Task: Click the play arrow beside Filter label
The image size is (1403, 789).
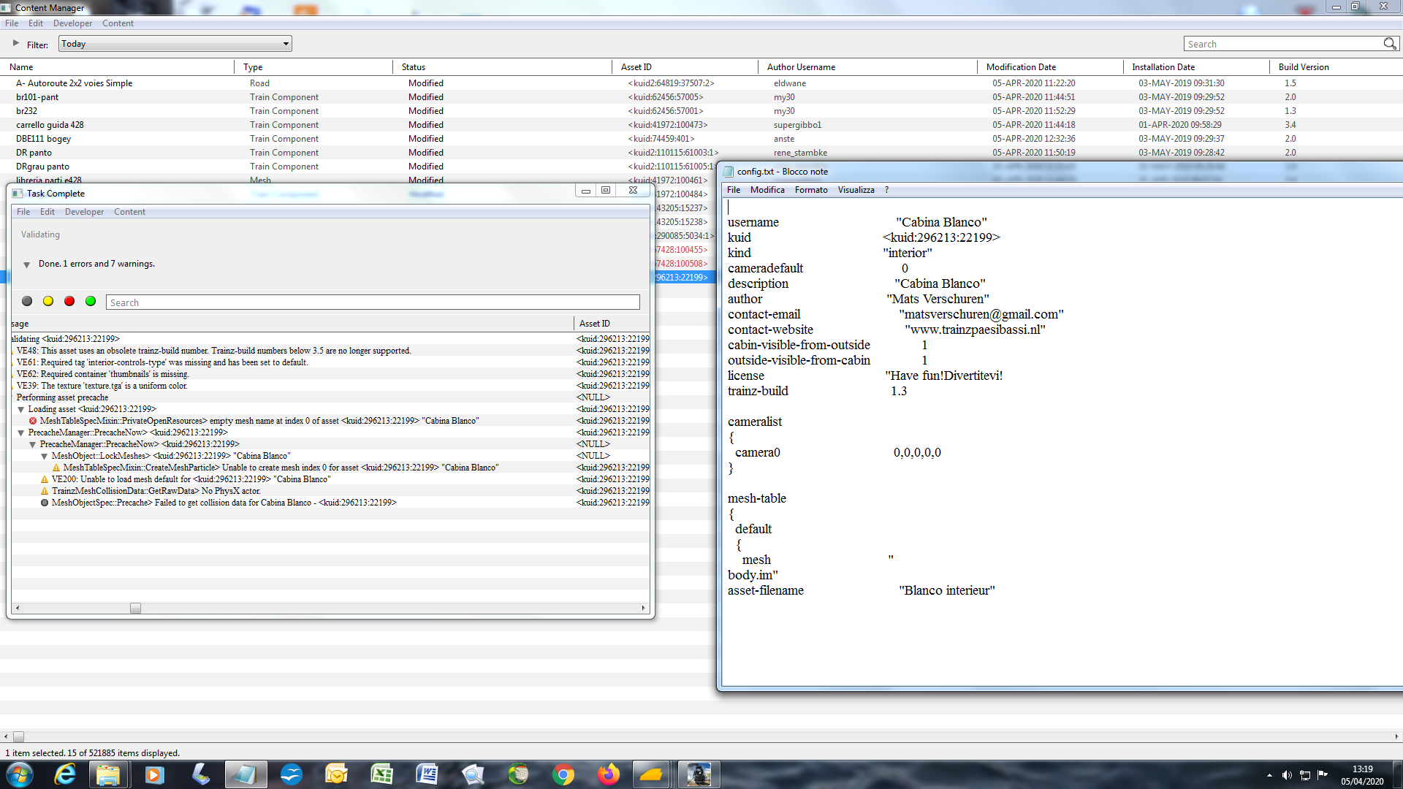Action: click(x=16, y=43)
